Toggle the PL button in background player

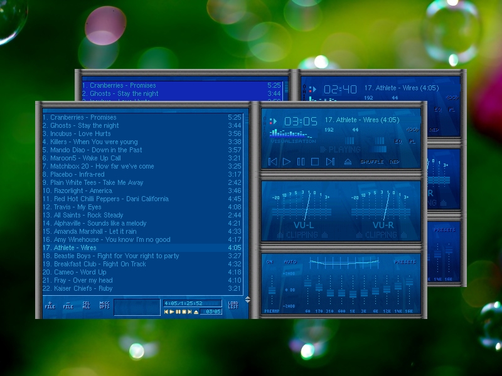tap(451, 109)
